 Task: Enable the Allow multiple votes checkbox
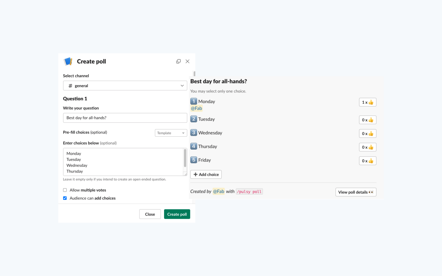(x=65, y=190)
